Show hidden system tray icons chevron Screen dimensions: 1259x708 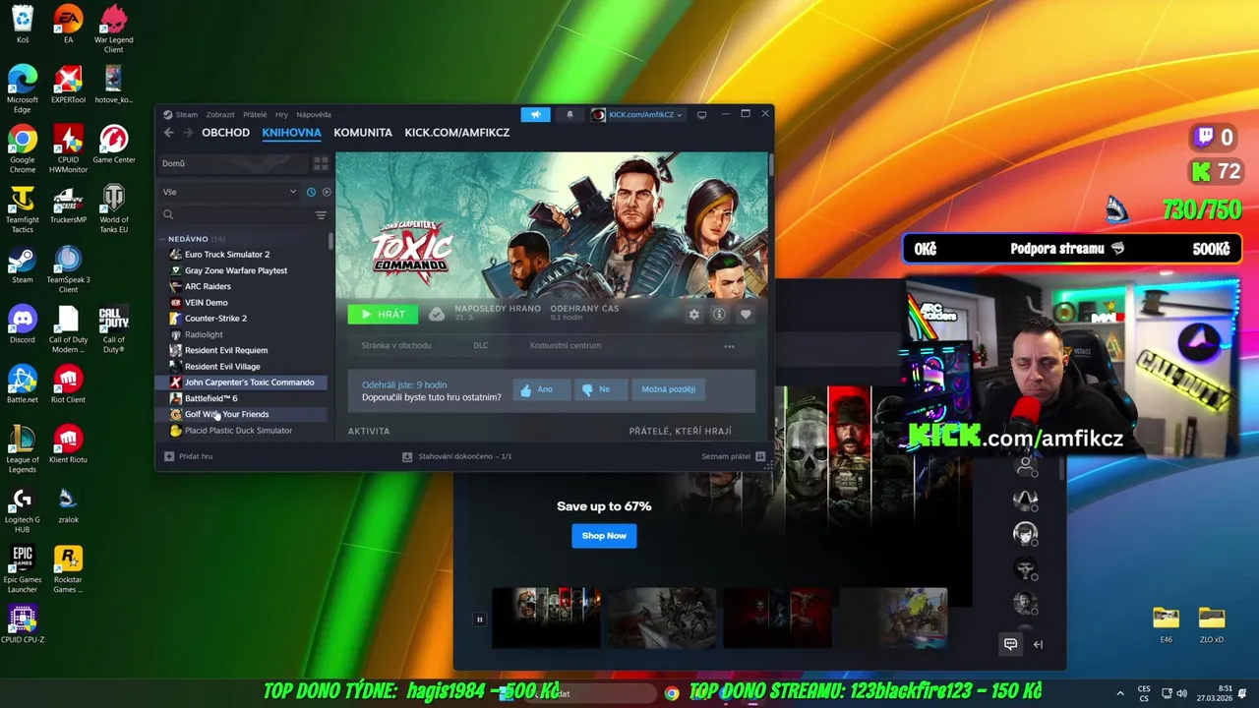tap(1120, 693)
